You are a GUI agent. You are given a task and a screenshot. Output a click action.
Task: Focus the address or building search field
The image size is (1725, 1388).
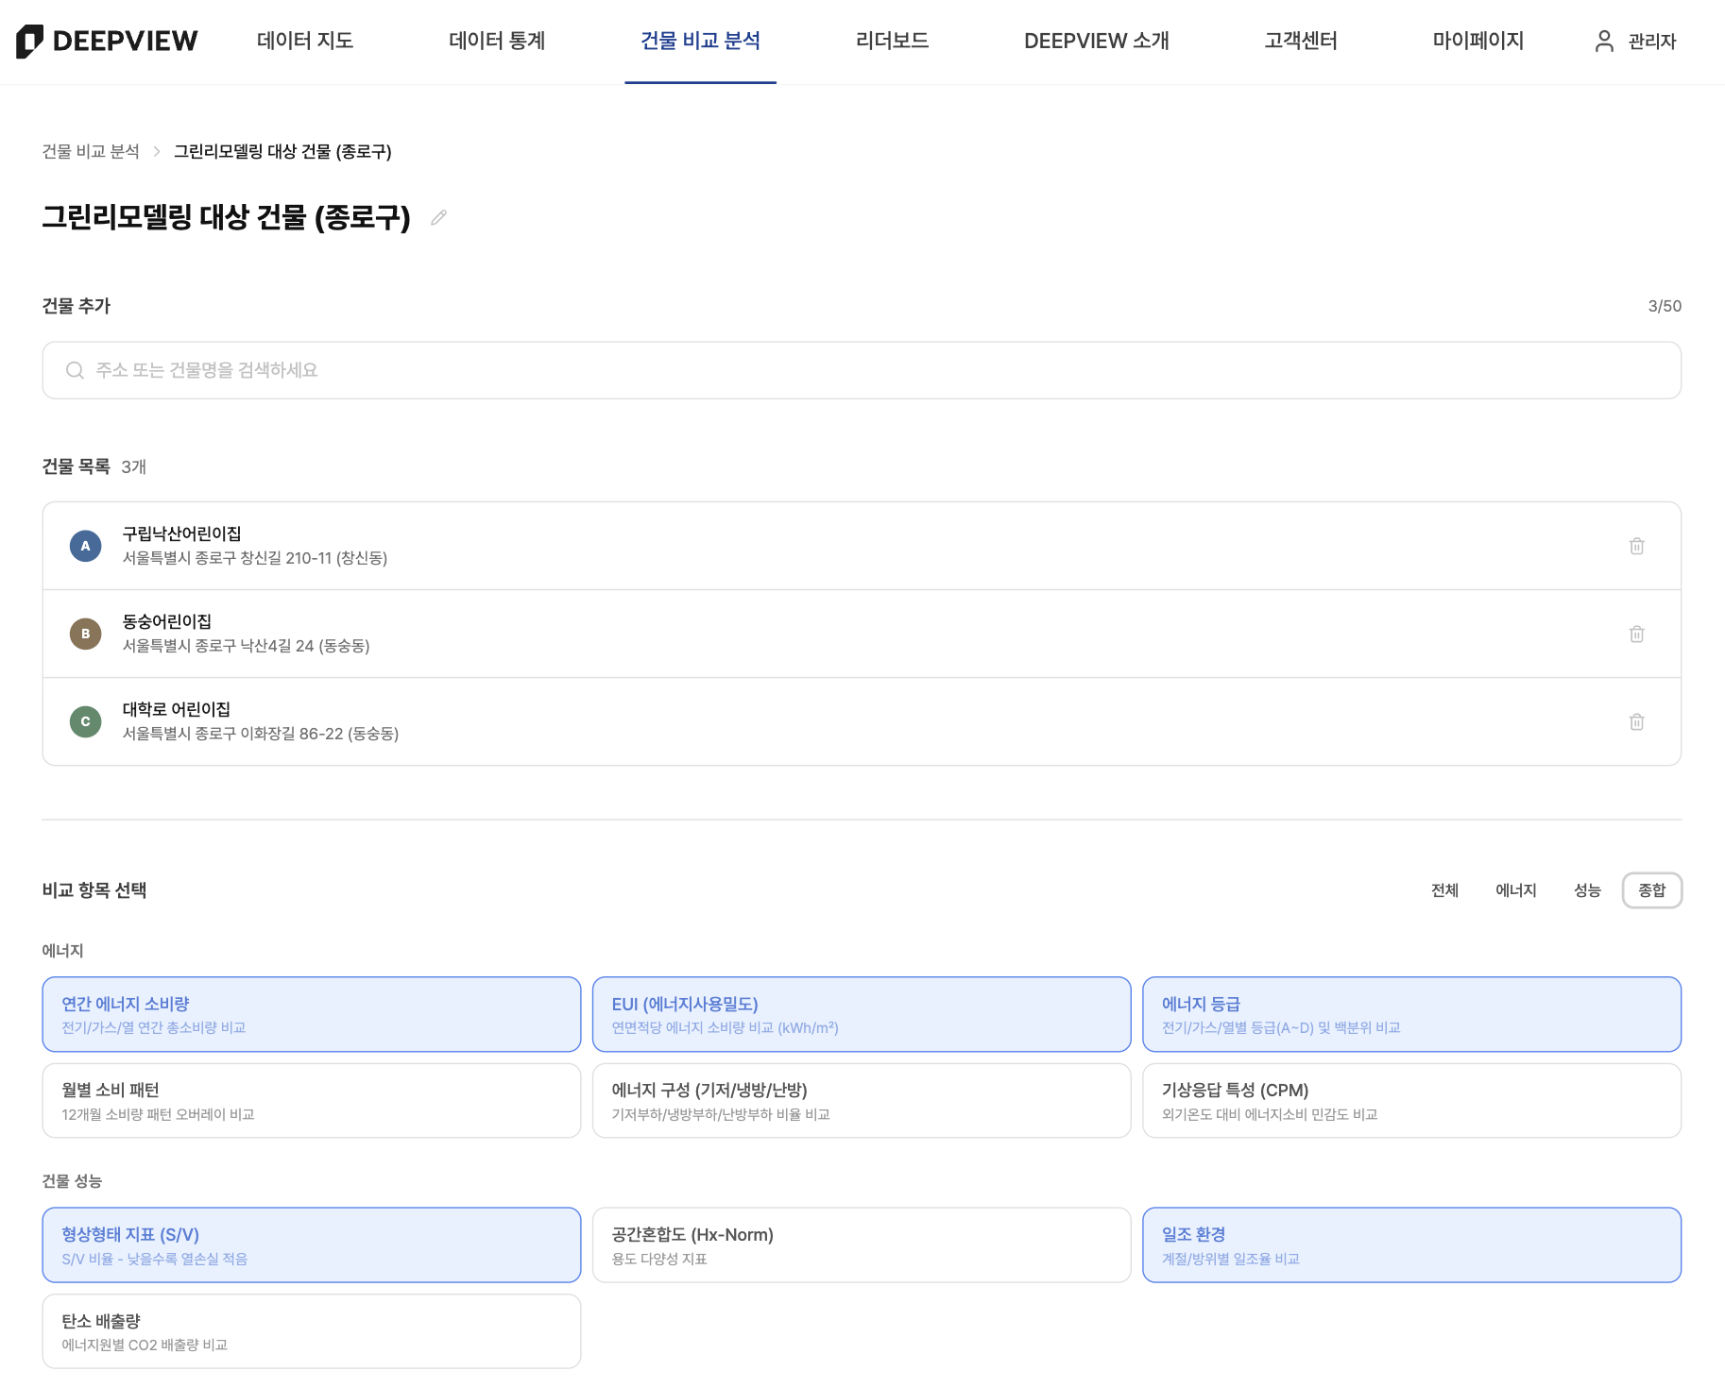click(x=862, y=370)
